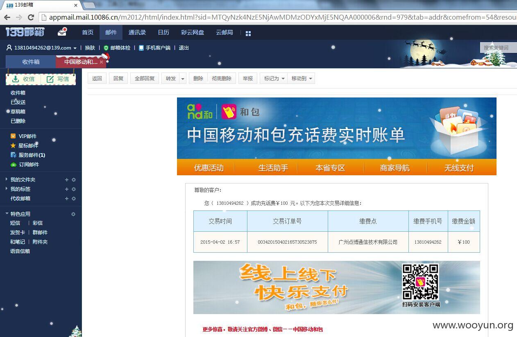This screenshot has height=337, width=517.
Task: Click the 彩信 link under 特色应用
Action: coord(38,223)
